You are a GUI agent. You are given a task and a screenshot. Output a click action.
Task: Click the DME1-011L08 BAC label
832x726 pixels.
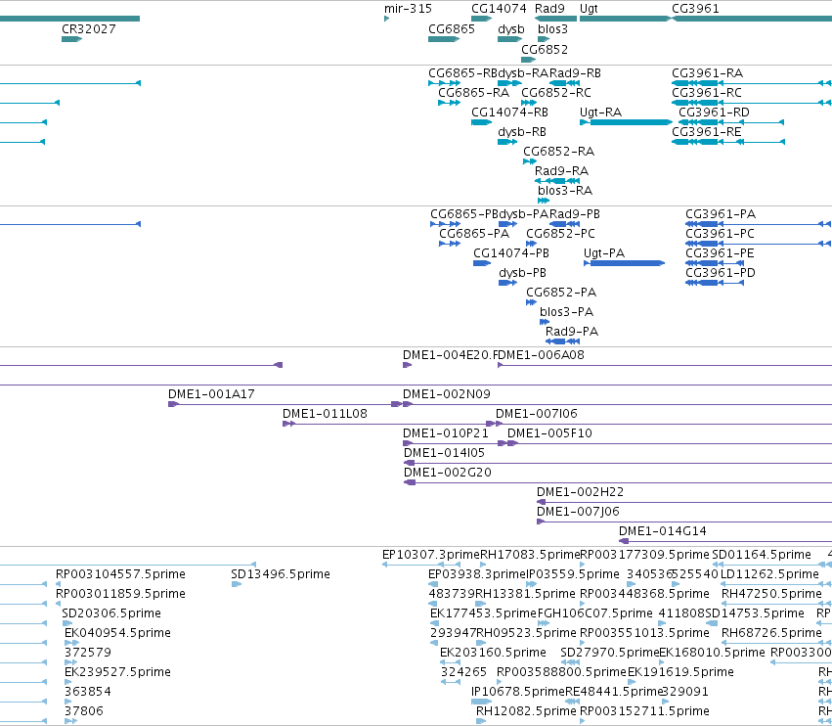tap(325, 414)
